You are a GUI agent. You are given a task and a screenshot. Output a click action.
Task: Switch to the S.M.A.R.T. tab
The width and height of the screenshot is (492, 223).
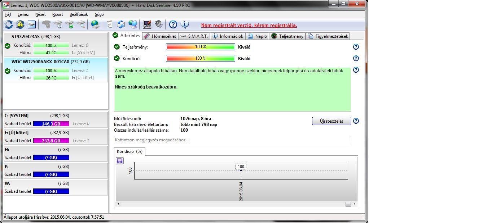point(194,36)
